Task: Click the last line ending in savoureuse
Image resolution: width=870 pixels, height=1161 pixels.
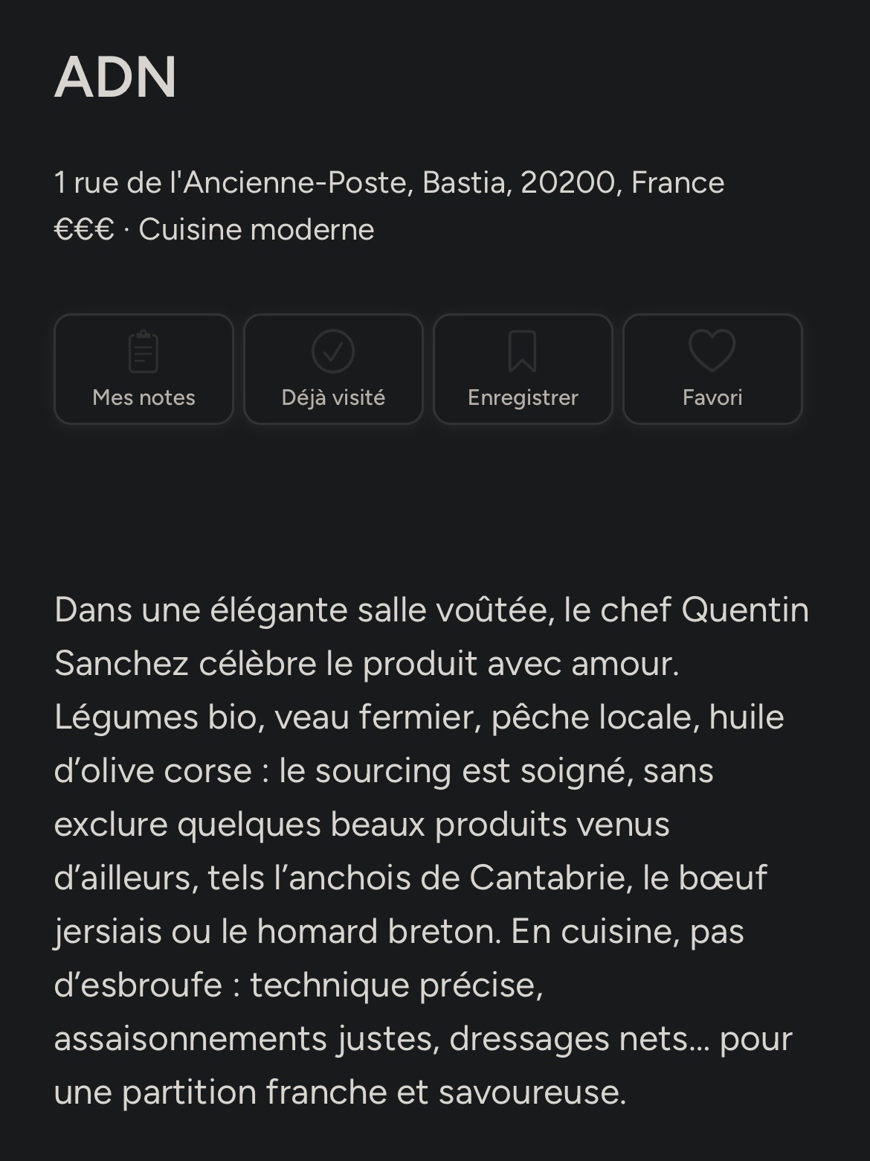Action: pyautogui.click(x=340, y=1092)
